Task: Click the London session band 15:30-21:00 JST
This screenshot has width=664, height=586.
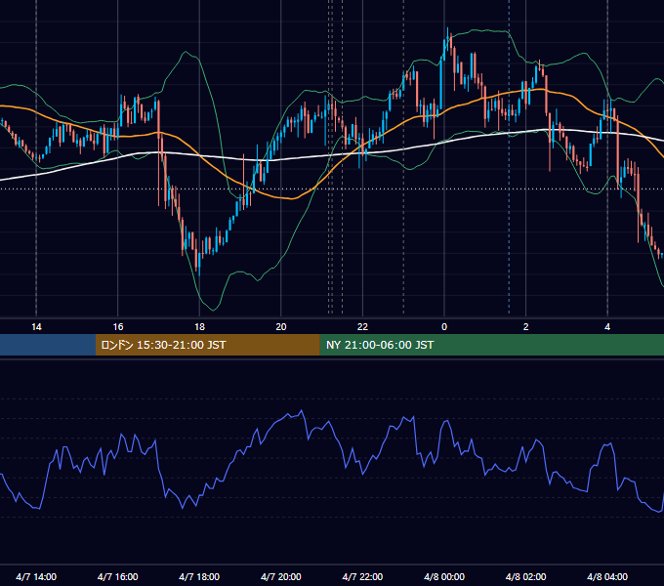Action: pyautogui.click(x=207, y=345)
